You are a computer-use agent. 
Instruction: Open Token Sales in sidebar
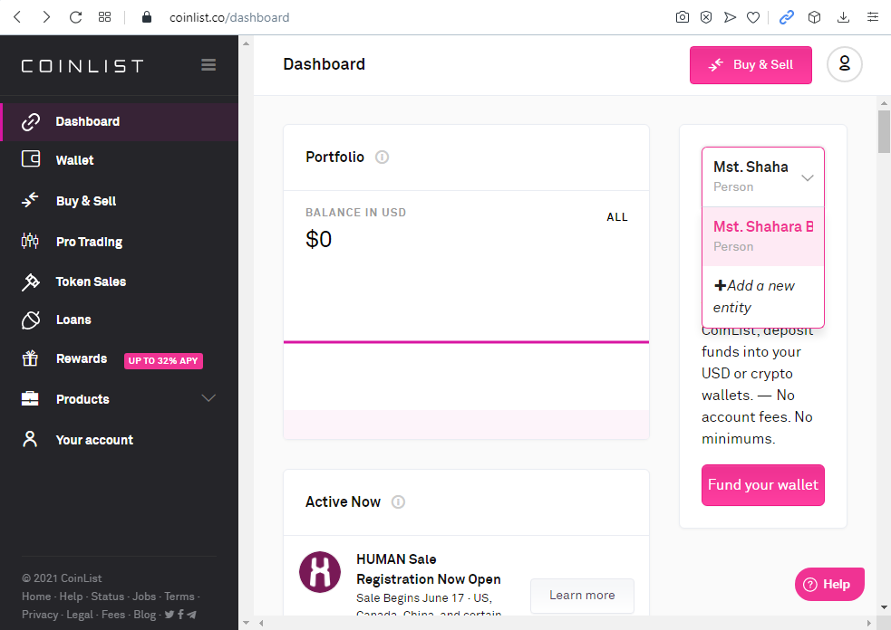pos(91,282)
